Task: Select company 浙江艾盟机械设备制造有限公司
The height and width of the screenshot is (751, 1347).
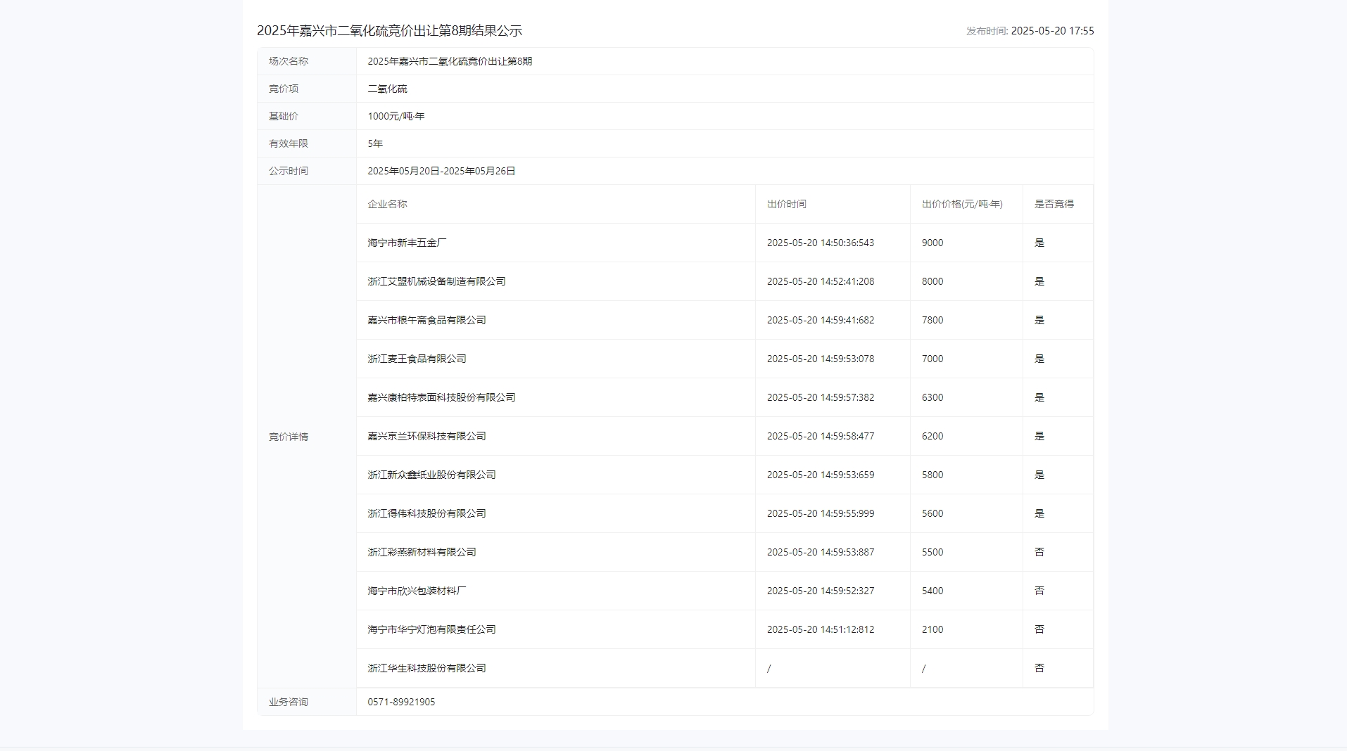Action: 436,281
